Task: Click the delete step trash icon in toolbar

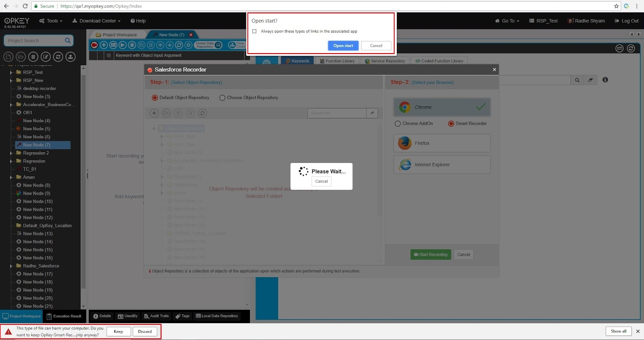Action: pos(151,45)
